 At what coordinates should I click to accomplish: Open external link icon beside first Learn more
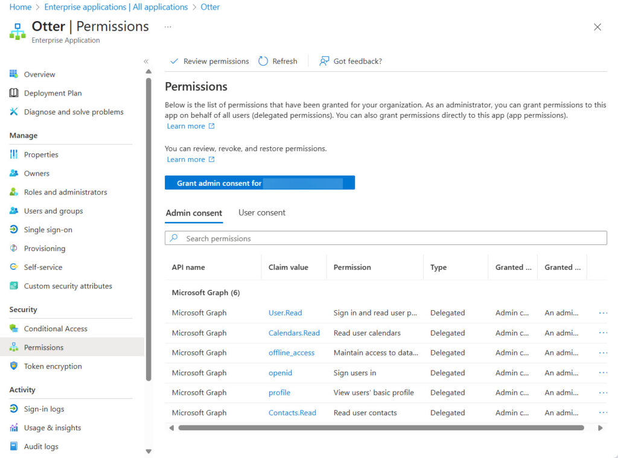[x=212, y=126]
